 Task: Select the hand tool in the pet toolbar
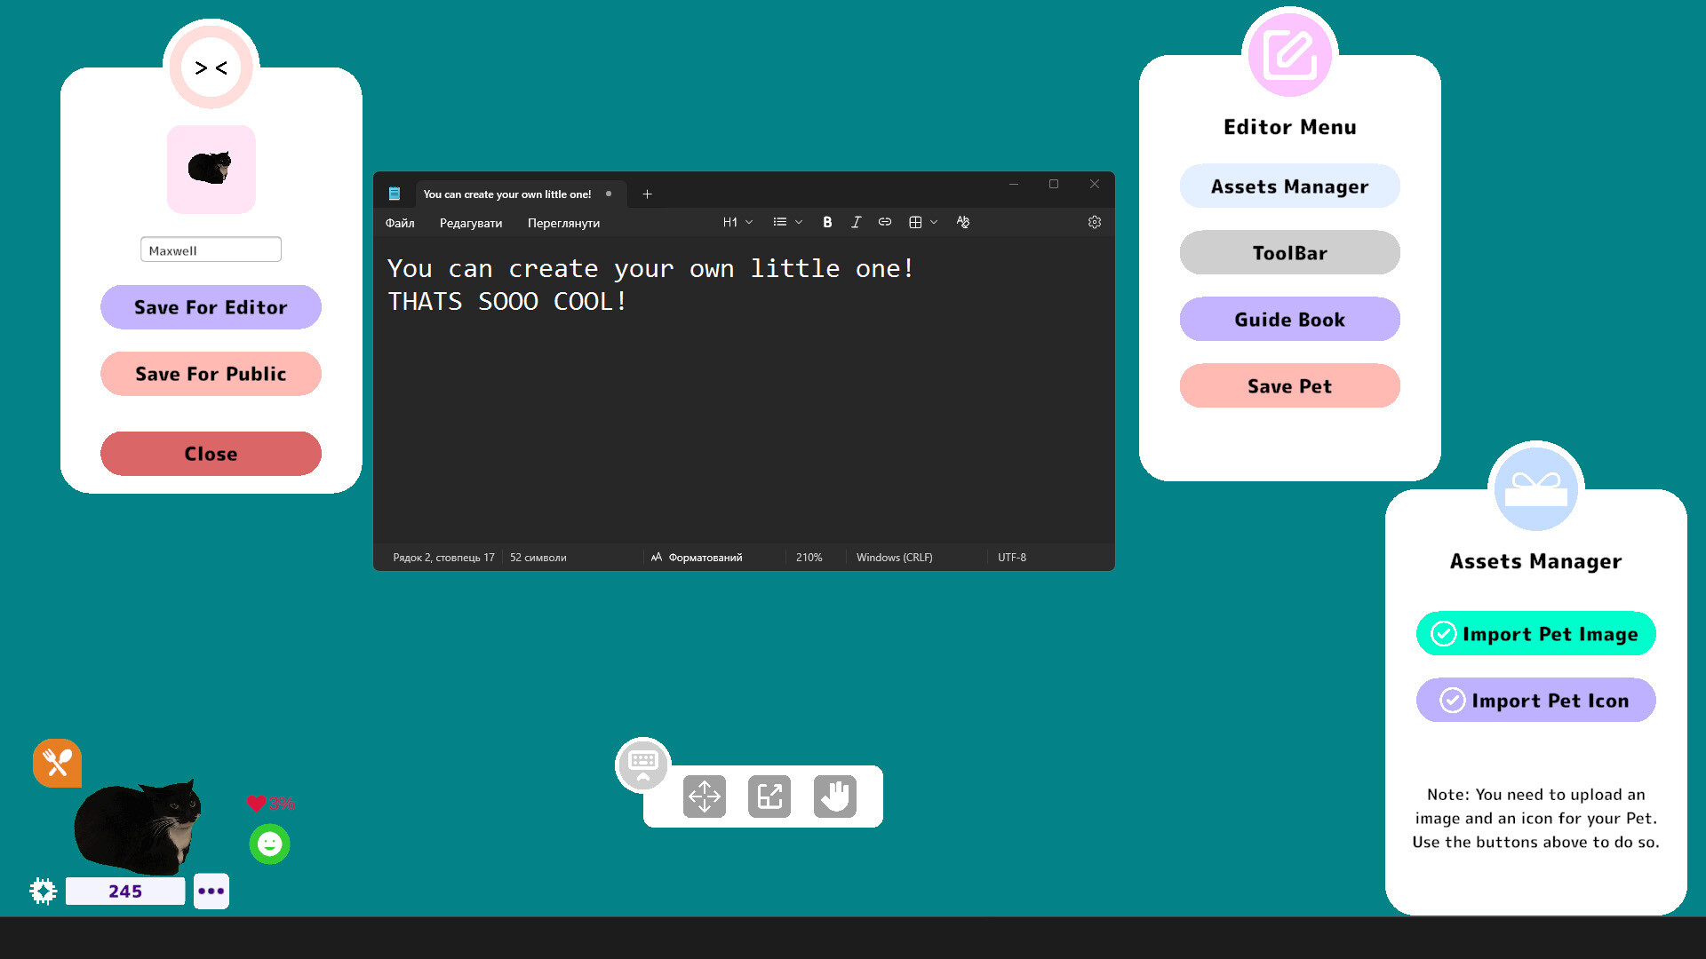(x=836, y=797)
